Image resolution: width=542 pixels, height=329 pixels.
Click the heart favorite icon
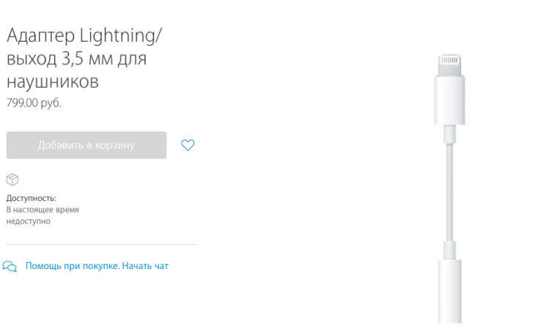[x=188, y=145]
